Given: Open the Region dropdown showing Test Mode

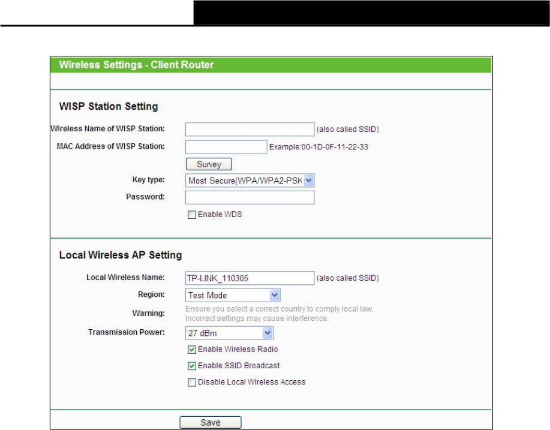Looking at the screenshot, I should point(233,295).
